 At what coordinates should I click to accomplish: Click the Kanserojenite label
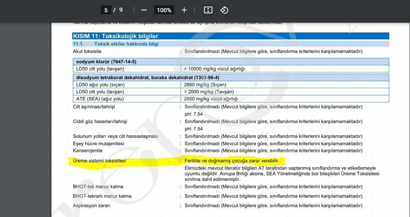pos(88,151)
